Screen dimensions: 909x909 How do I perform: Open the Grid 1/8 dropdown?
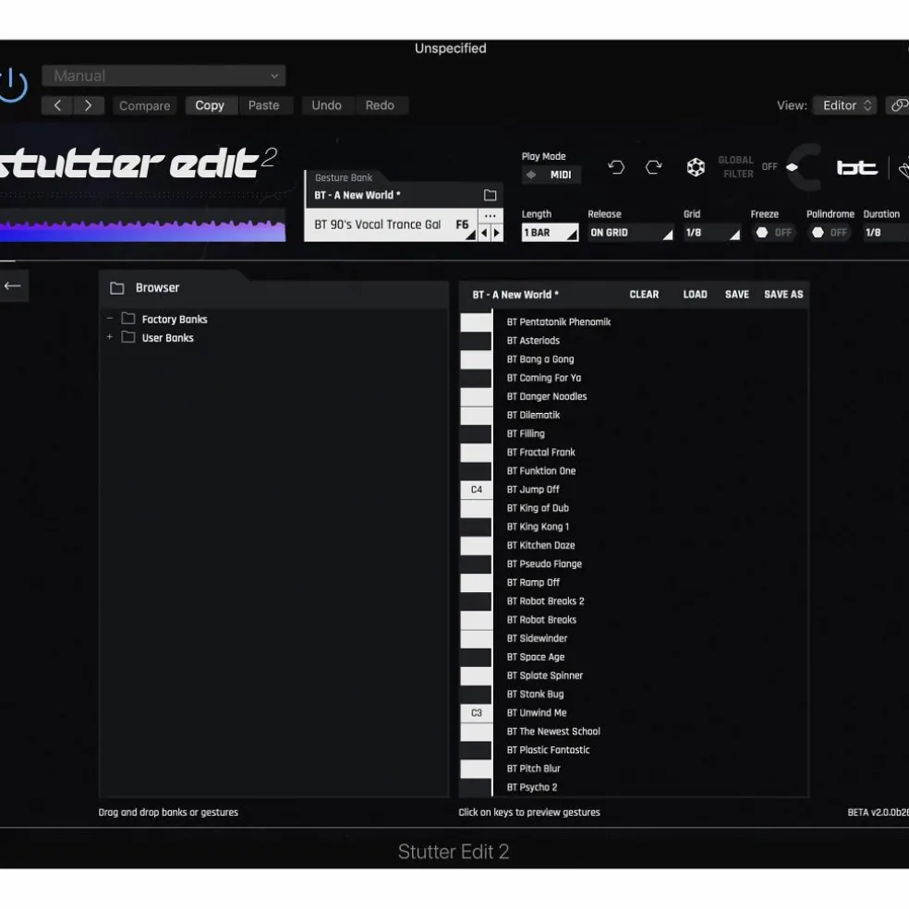click(x=712, y=233)
